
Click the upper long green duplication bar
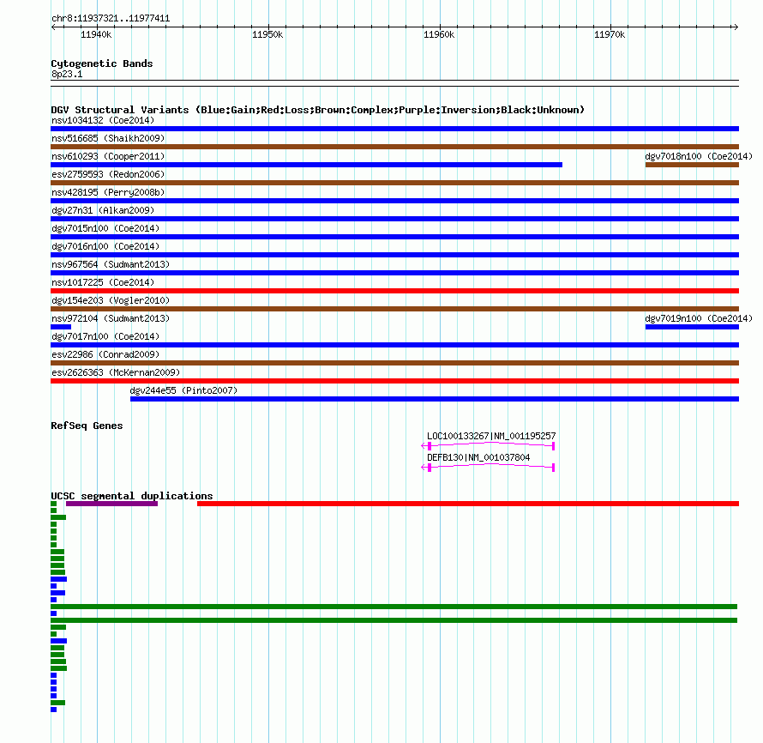[x=394, y=607]
